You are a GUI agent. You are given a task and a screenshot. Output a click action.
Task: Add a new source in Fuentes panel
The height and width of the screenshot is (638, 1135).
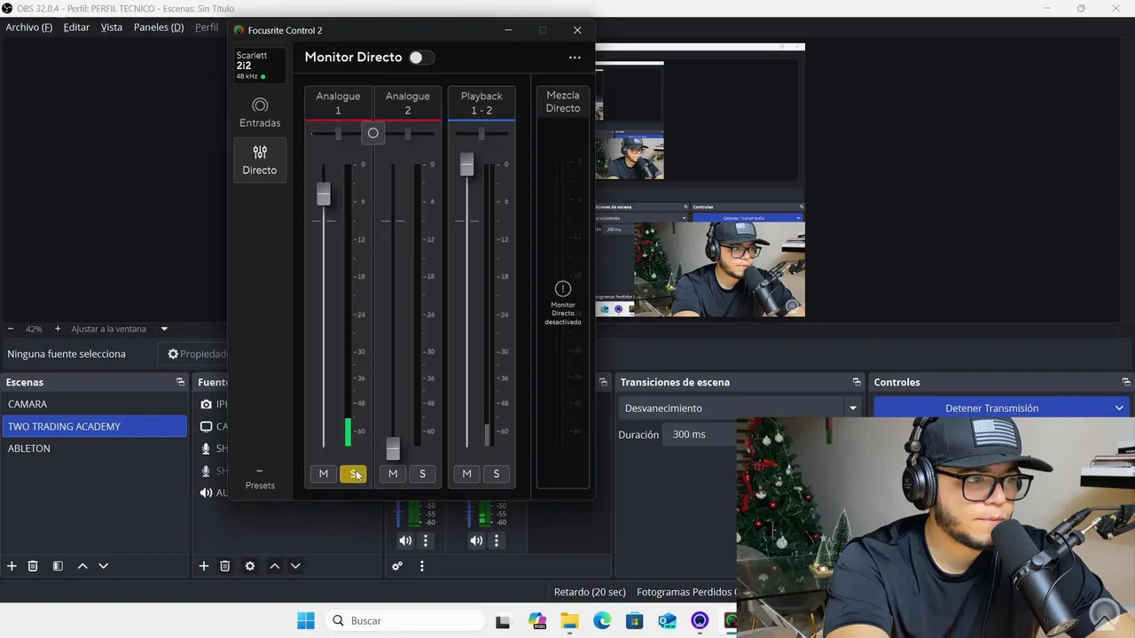[x=204, y=566]
